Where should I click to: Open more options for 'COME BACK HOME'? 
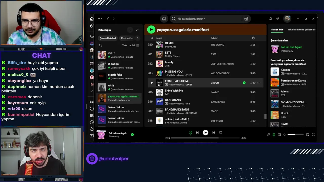tap(259, 83)
